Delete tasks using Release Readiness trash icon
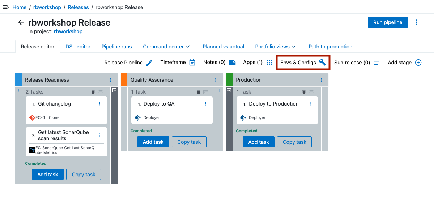 pos(93,92)
